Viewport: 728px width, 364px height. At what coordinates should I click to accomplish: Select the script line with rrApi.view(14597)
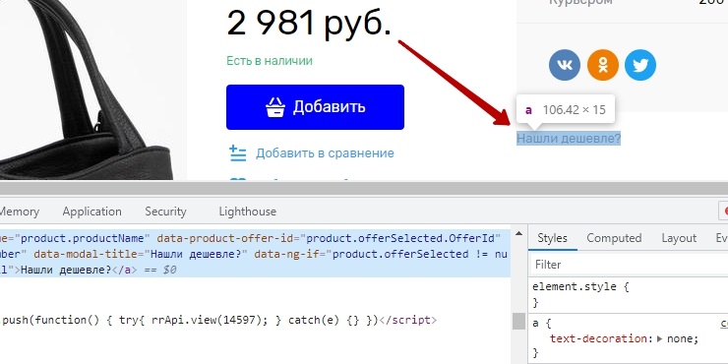click(x=219, y=321)
